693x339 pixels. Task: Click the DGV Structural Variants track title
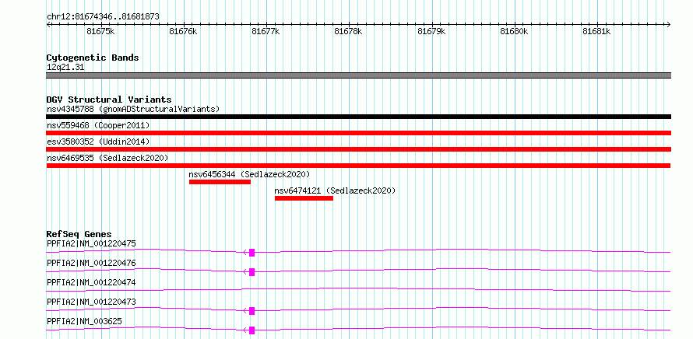[x=109, y=100]
